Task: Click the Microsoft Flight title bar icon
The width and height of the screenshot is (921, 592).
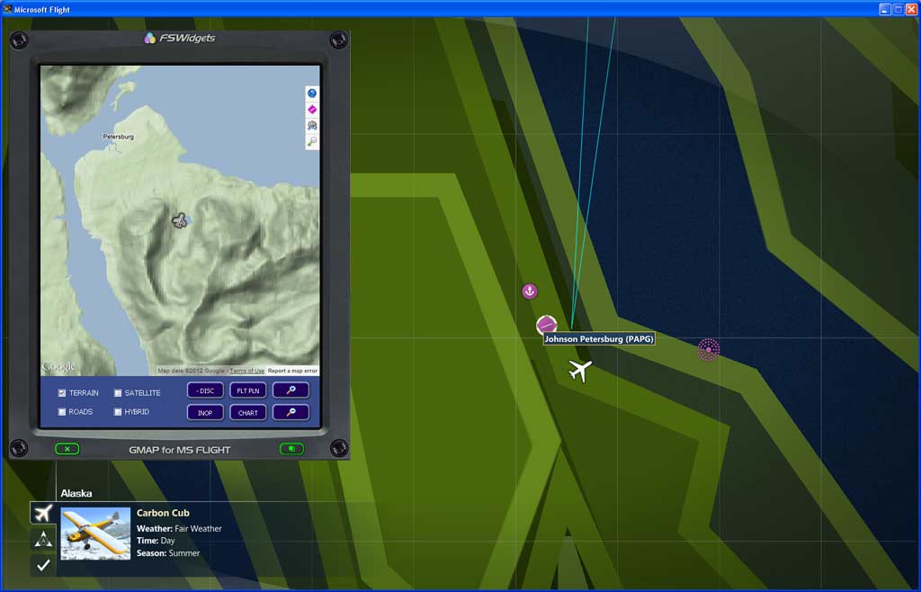Action: 7,9
